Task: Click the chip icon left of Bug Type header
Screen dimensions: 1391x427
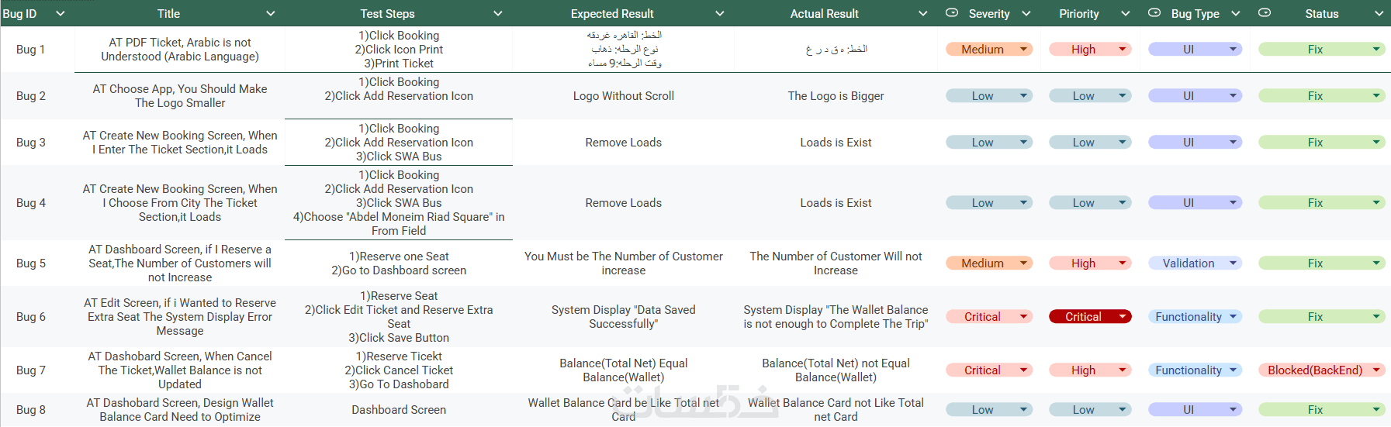Action: coord(1154,13)
